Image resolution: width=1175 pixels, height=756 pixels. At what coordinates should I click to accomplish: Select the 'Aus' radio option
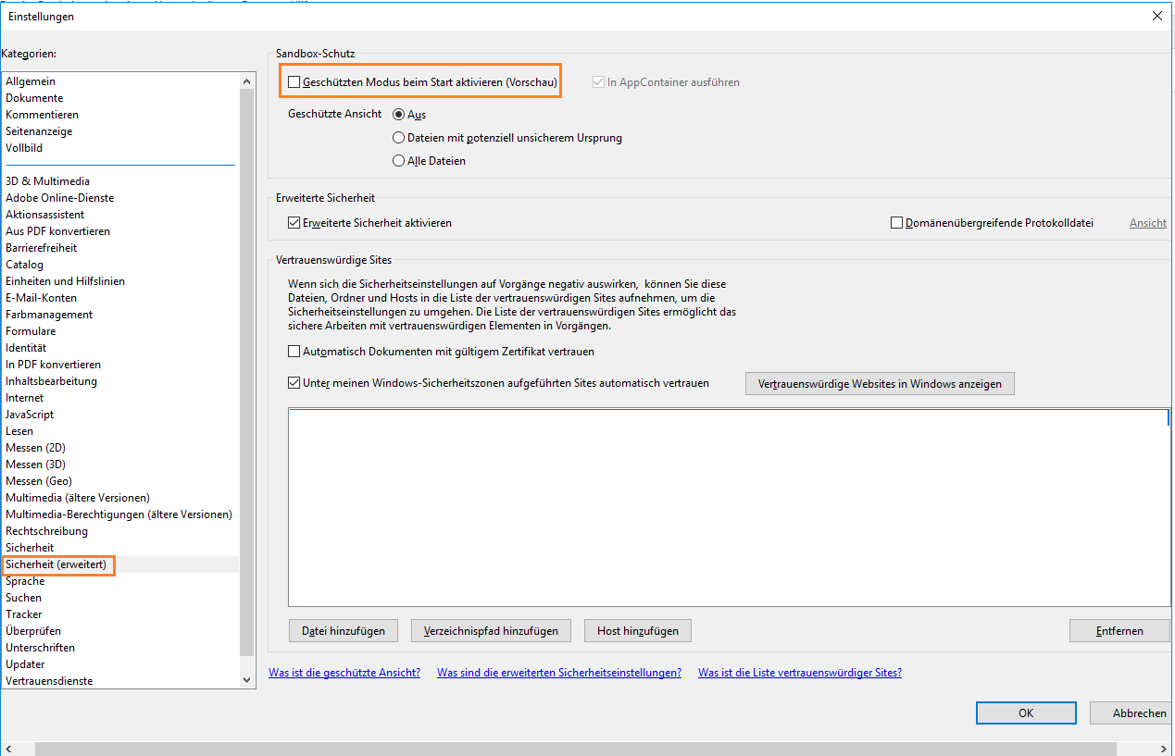[399, 115]
